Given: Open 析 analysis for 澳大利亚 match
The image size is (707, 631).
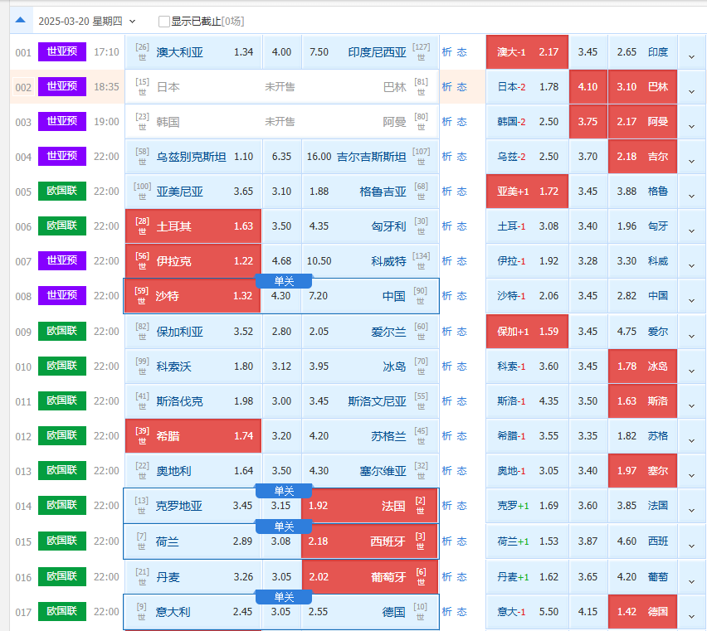Looking at the screenshot, I should [446, 52].
